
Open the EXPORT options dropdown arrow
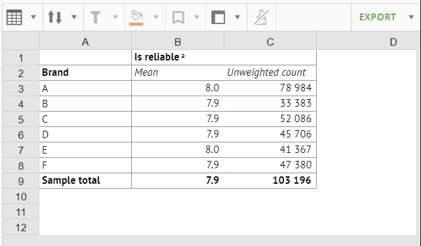pyautogui.click(x=411, y=17)
